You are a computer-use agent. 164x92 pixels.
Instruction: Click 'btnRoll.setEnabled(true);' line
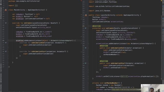115,52
